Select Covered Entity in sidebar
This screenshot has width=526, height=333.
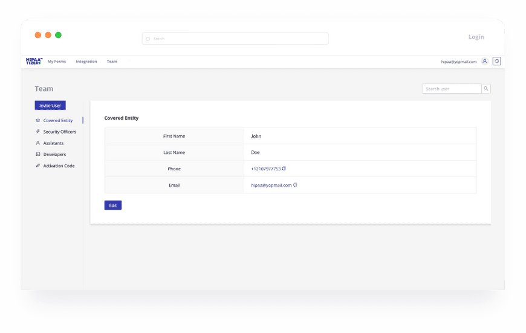coord(57,120)
